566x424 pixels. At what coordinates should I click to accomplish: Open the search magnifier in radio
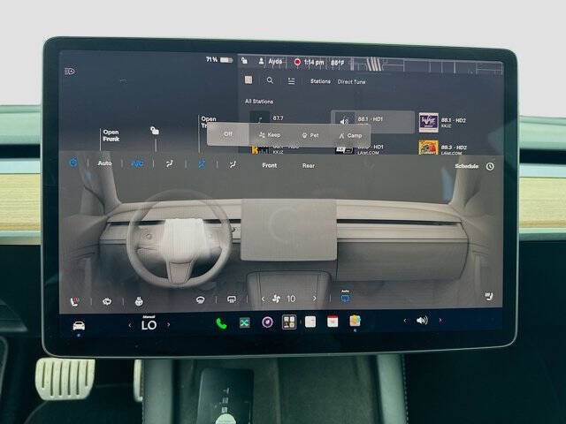coord(270,80)
